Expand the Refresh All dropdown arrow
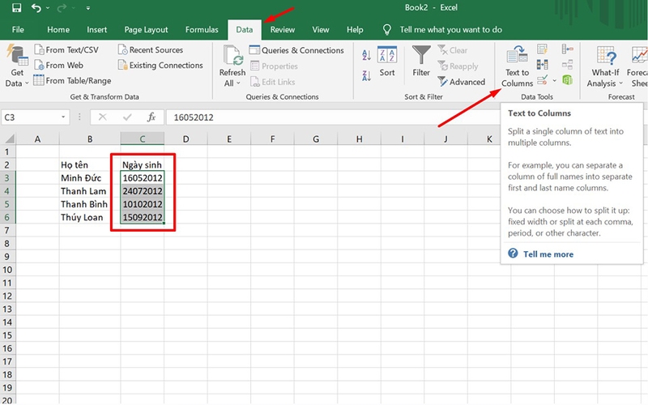The image size is (648, 405). (238, 83)
